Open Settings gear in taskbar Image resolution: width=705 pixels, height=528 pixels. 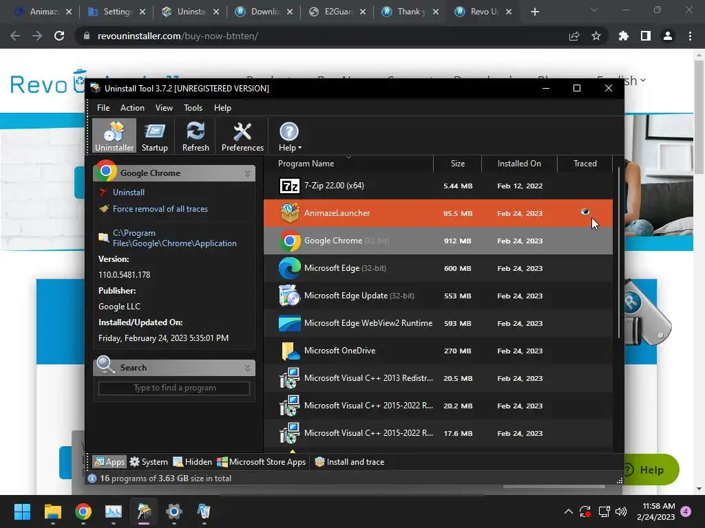point(173,511)
